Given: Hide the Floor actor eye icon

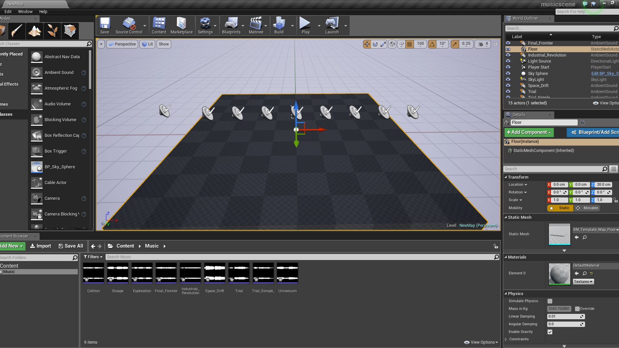Looking at the screenshot, I should click(508, 49).
